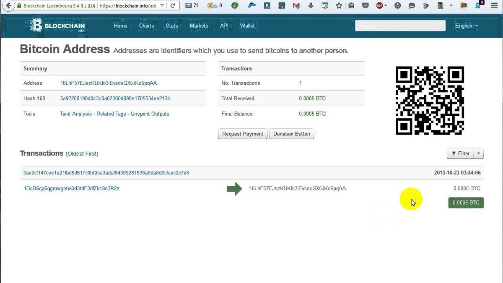The width and height of the screenshot is (503, 283).
Task: Show bookmarks list clipboard icon
Action: tap(351, 6)
